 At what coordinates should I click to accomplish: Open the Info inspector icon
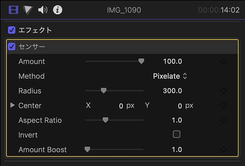click(x=58, y=10)
